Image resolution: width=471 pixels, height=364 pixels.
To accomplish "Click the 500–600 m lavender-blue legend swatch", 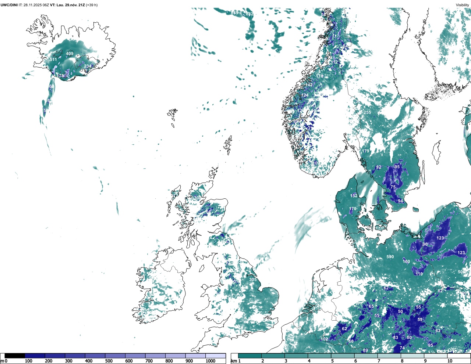I will click(115, 356).
